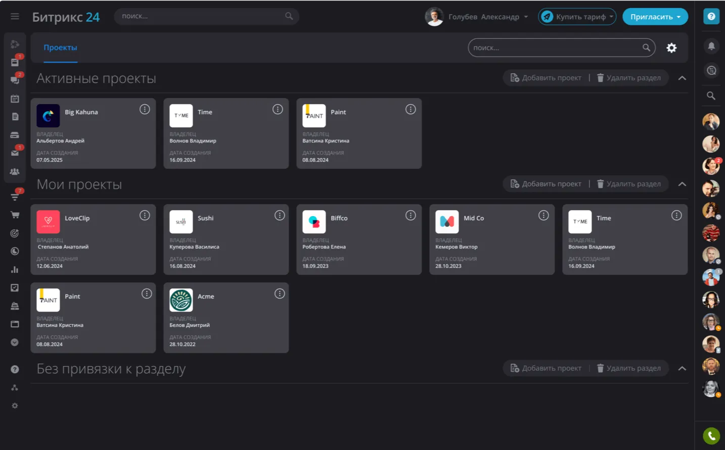Open the mail envelope sidebar icon

click(15, 153)
